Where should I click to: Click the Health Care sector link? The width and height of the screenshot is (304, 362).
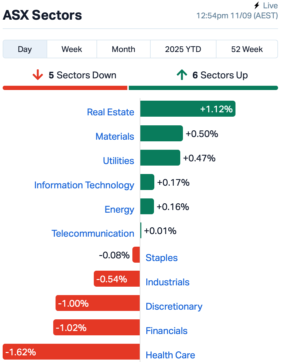pyautogui.click(x=170, y=355)
